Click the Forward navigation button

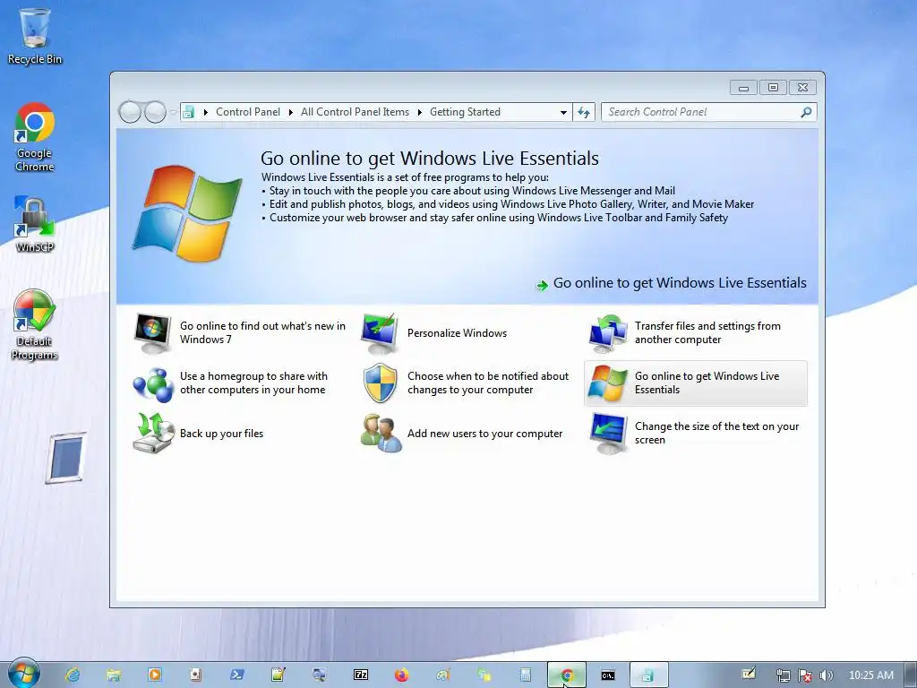tap(155, 112)
